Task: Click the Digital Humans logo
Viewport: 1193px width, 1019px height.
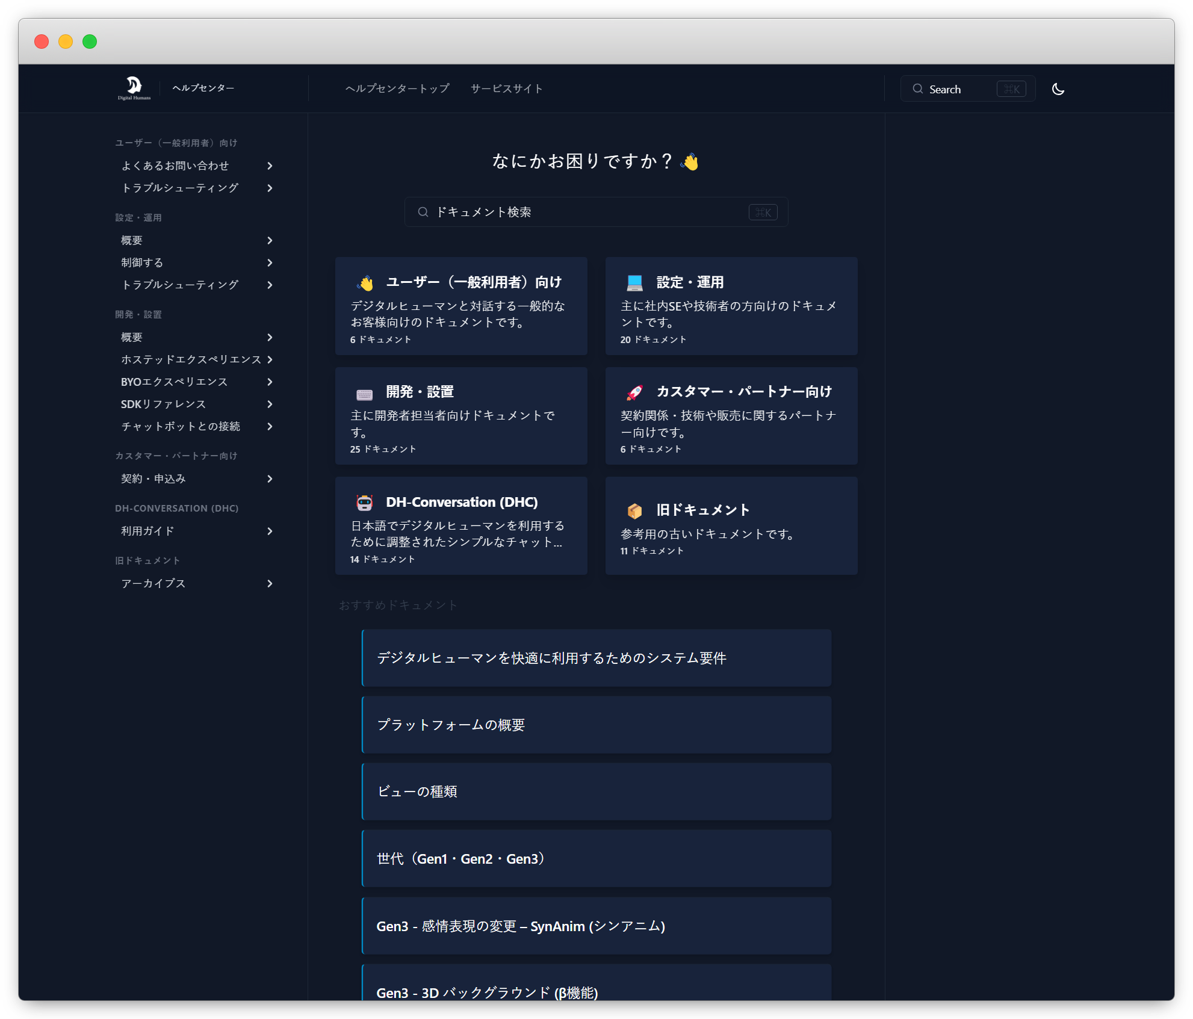Action: click(133, 88)
